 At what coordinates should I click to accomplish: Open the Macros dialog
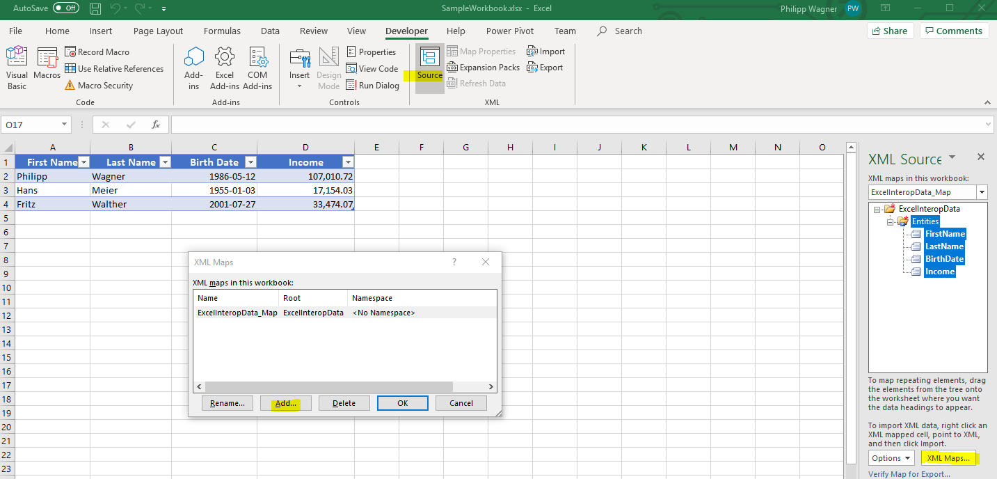pyautogui.click(x=47, y=64)
